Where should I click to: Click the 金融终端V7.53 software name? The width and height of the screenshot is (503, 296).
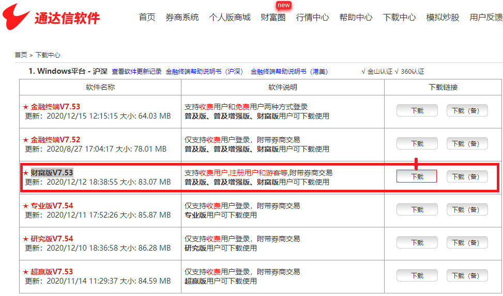(x=55, y=107)
